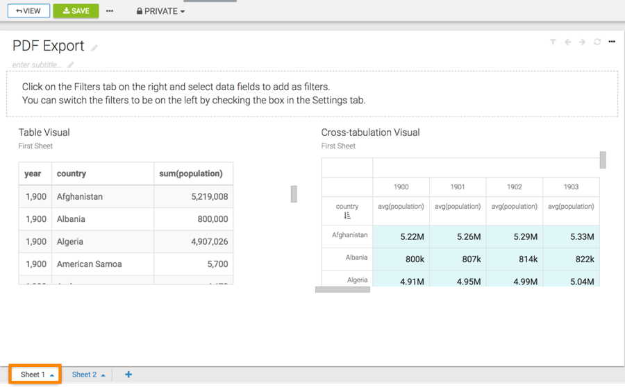Click the filter funnel icon

coord(553,42)
